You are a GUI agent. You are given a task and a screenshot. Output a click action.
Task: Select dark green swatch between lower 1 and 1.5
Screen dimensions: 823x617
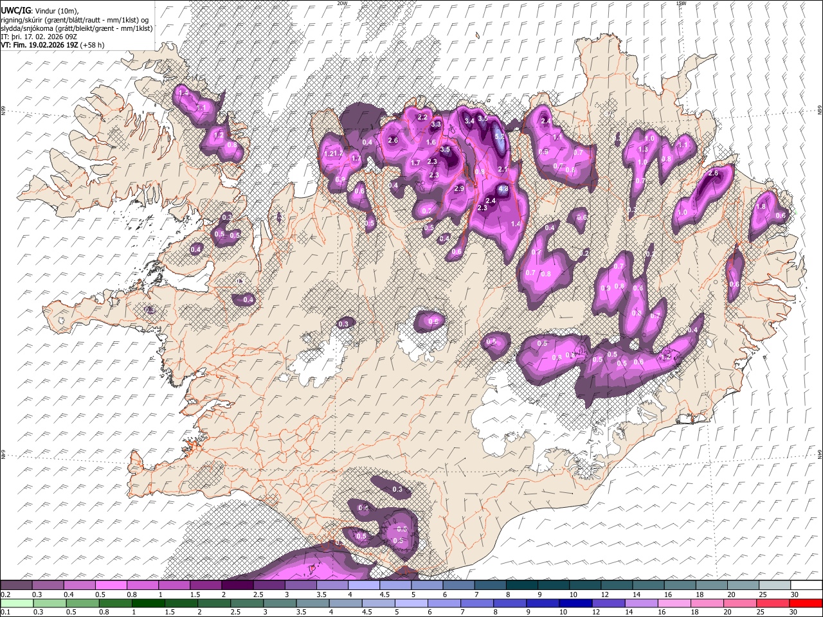click(x=149, y=603)
